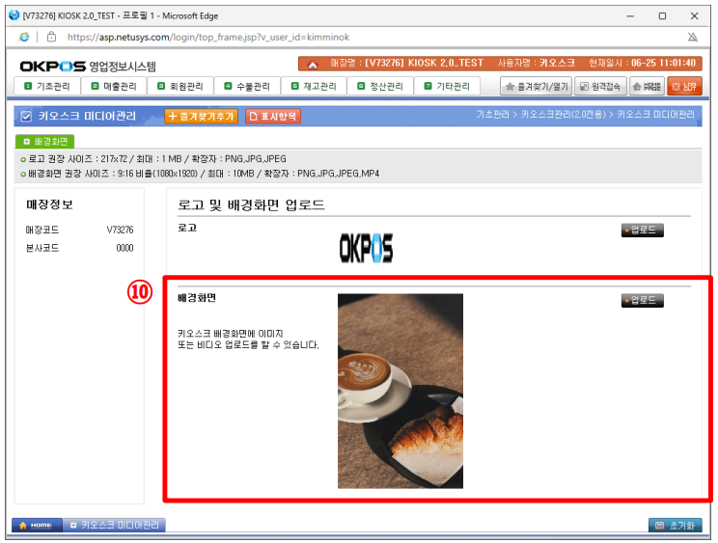Switch to 키오스크 미디어관리 bottom tab
This screenshot has height=543, width=718.
point(115,526)
